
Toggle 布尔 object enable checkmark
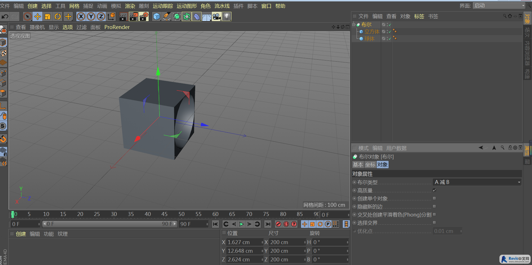[x=390, y=25]
